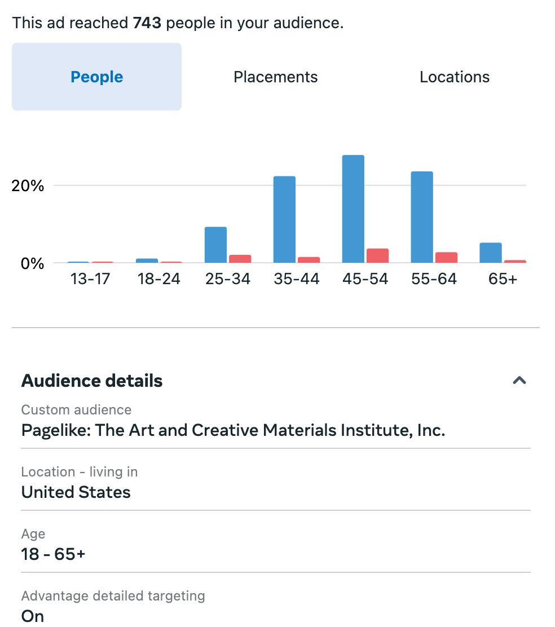Click the Advantage detailed targeting On value
Viewport: 555px width, 627px height.
(x=33, y=616)
